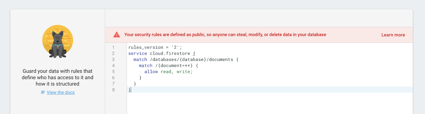Click the public security rules warning message
425x114 pixels.
click(225, 35)
